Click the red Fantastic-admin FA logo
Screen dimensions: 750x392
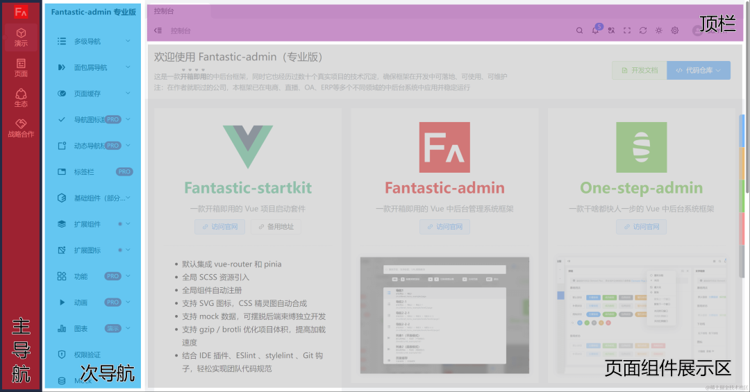(x=445, y=147)
